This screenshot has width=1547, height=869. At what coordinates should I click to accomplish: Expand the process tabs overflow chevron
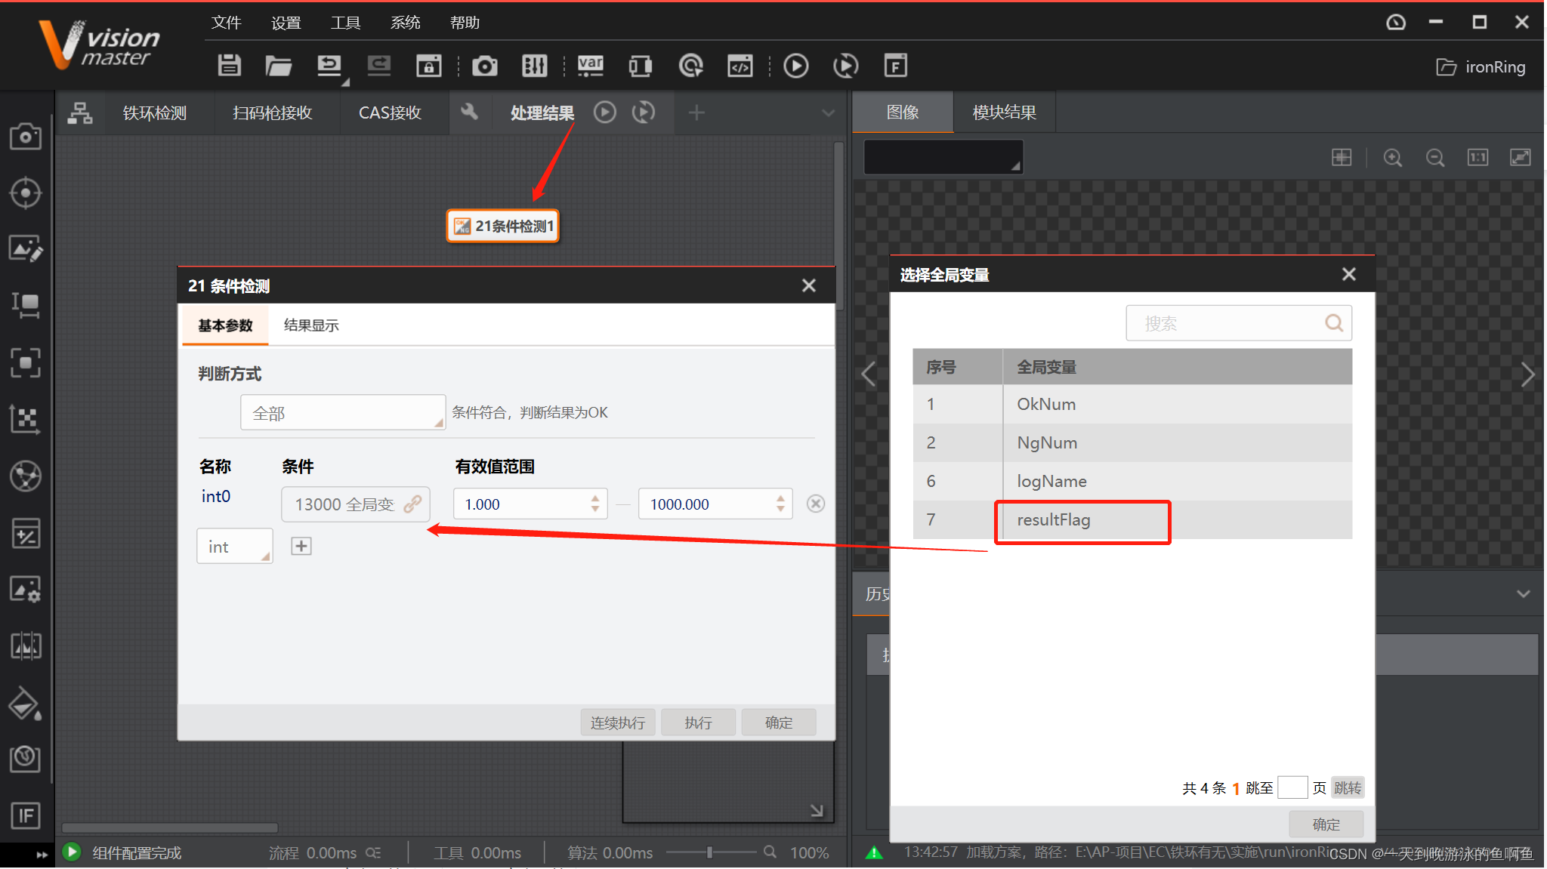coord(828,113)
